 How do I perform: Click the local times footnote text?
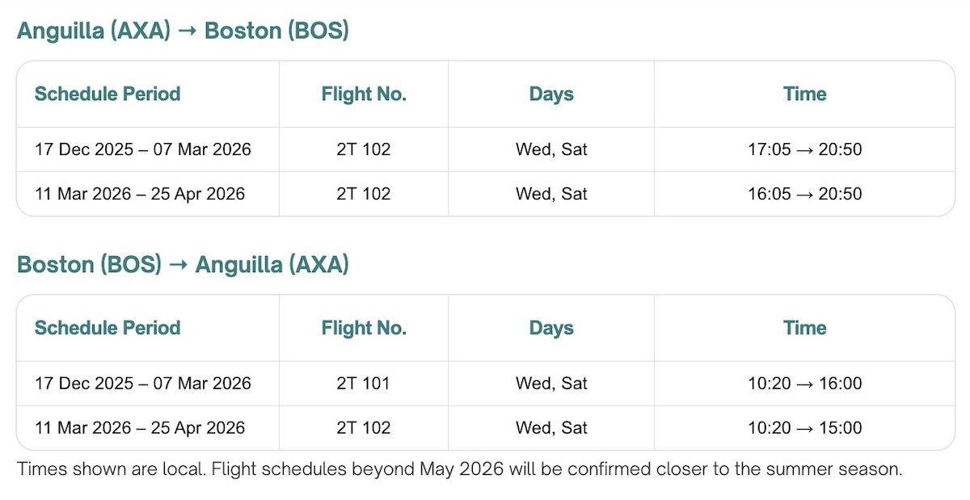click(x=459, y=469)
